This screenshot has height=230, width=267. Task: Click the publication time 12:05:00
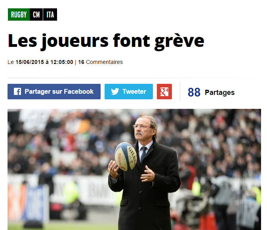tap(62, 62)
